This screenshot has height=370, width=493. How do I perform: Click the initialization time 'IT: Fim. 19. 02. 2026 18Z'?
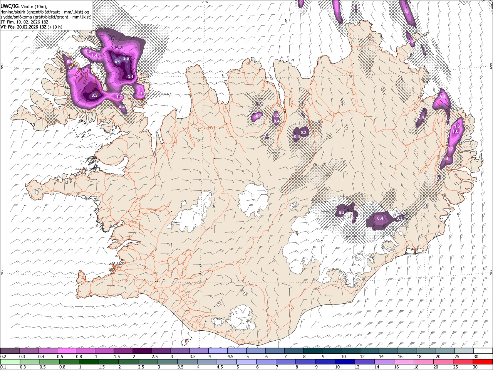pos(24,22)
